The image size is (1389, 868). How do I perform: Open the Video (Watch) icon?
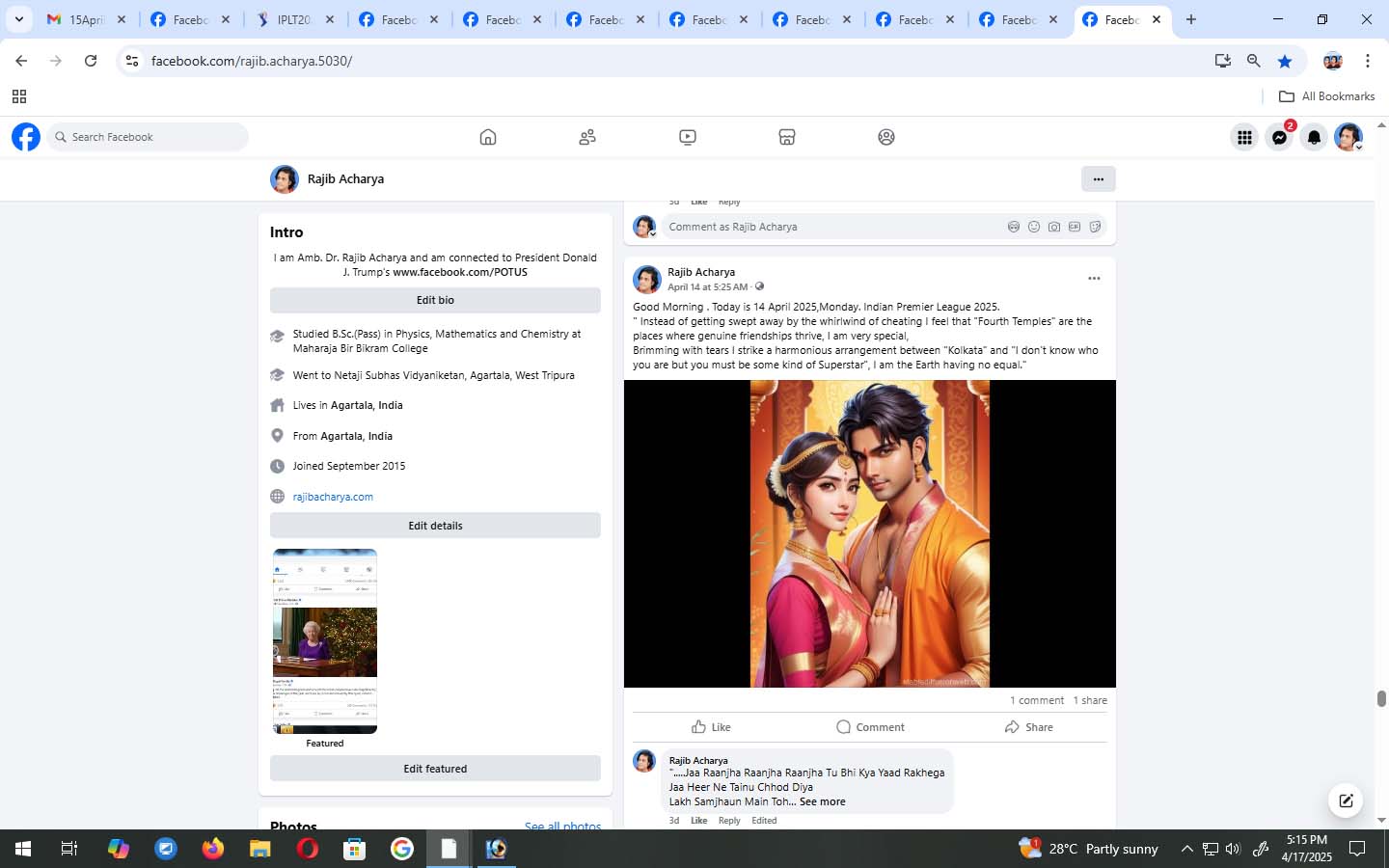click(688, 137)
